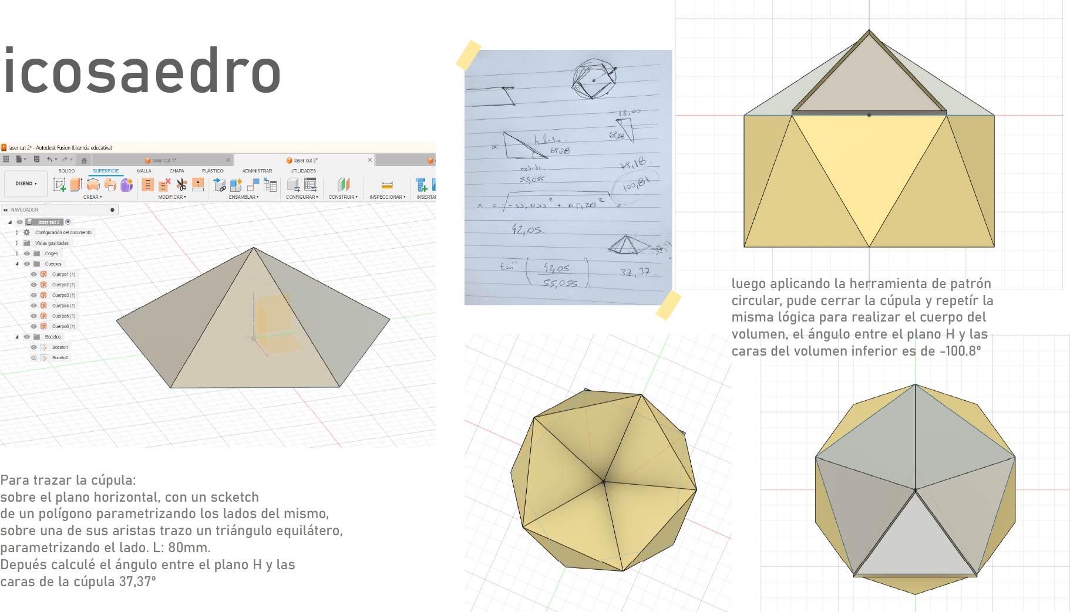Show Boceto2 by clicking its eye icon
Viewport: 1070px width, 612px height.
coord(33,358)
